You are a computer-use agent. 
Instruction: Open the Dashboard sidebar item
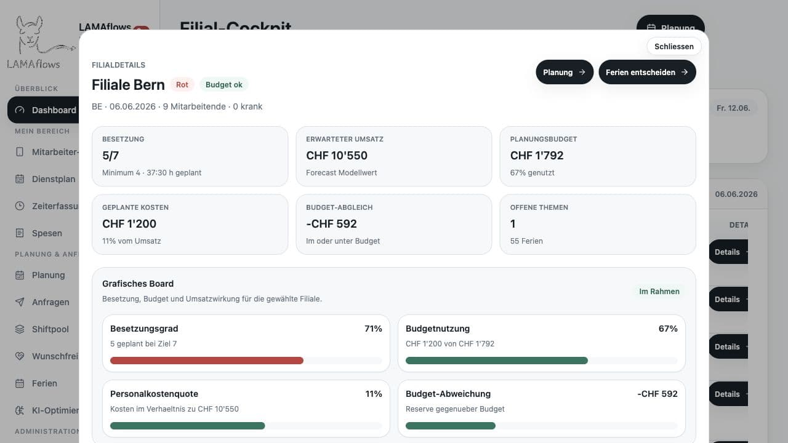(44, 110)
